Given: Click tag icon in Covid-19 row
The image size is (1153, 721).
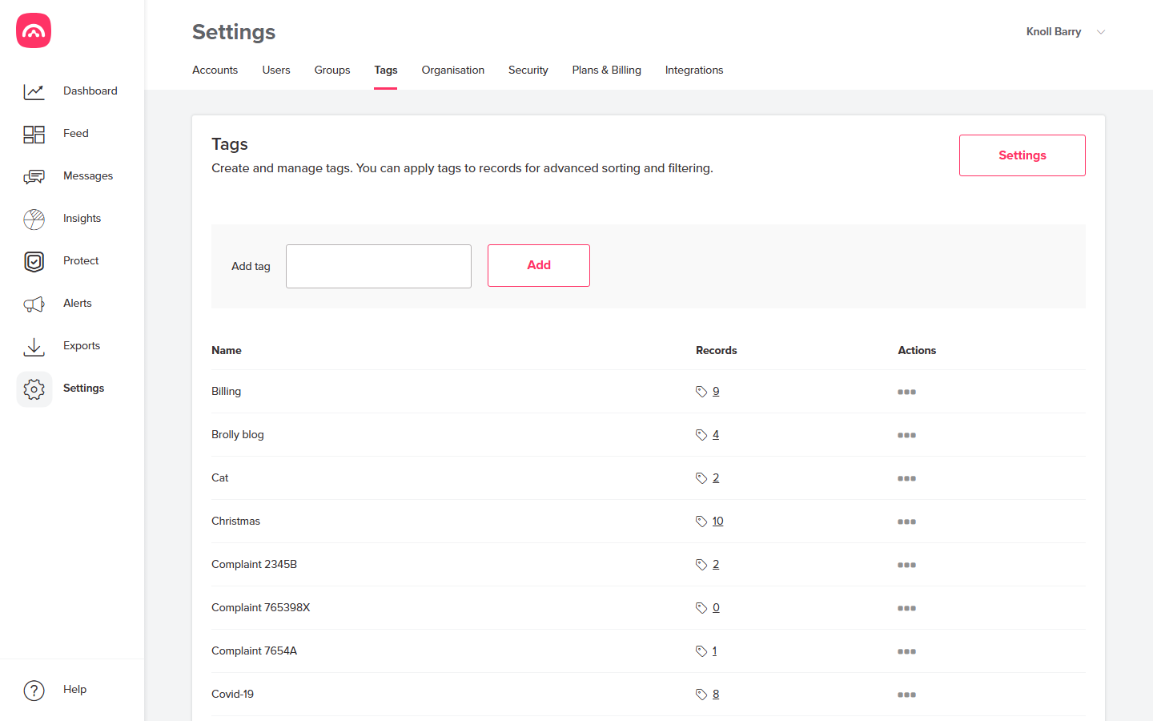Looking at the screenshot, I should tap(701, 695).
